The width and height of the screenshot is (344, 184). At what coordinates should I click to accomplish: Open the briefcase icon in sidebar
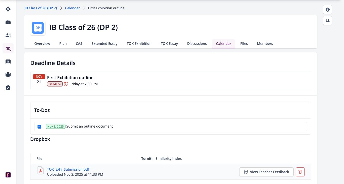coord(8,22)
